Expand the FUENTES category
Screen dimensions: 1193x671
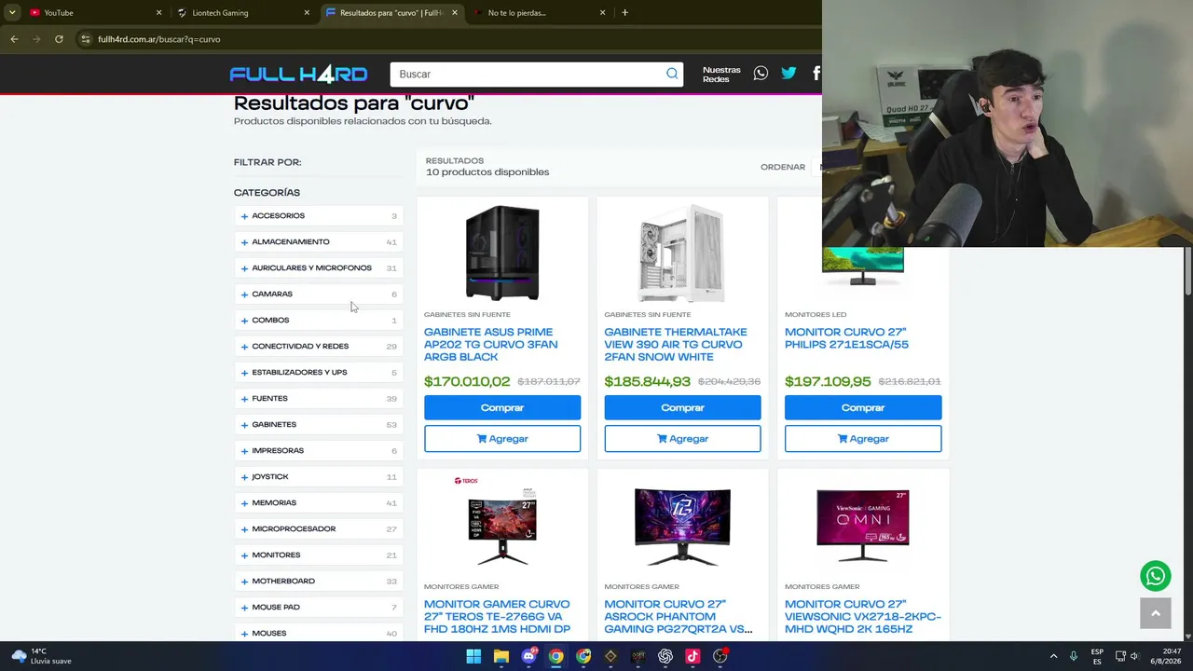(x=319, y=399)
